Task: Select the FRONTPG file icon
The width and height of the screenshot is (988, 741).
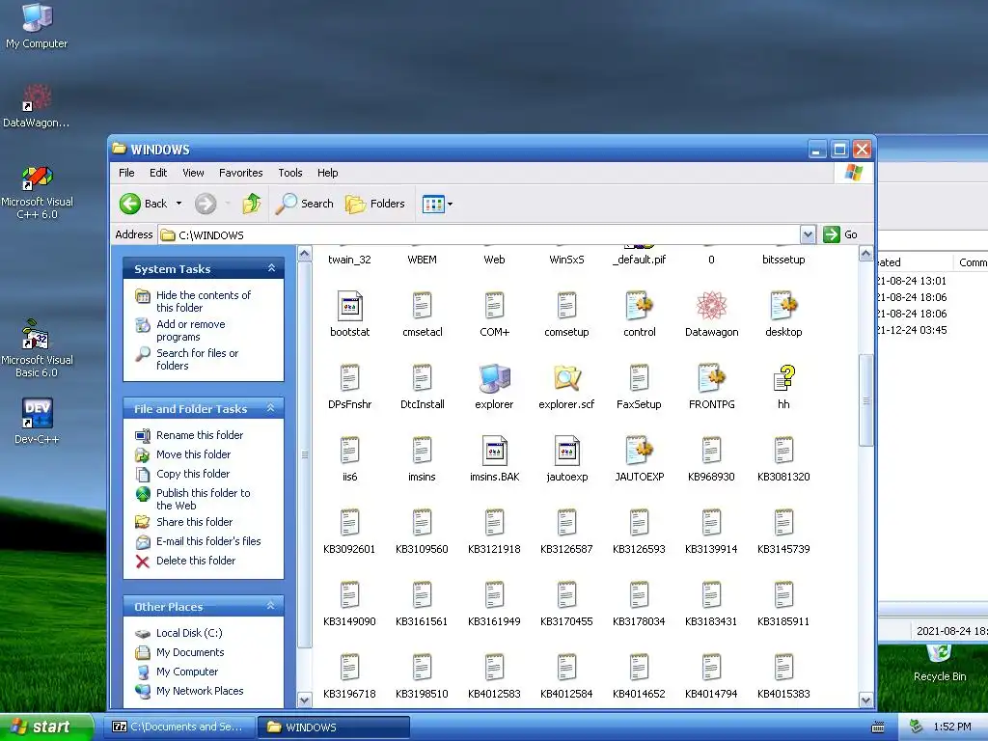Action: click(711, 378)
